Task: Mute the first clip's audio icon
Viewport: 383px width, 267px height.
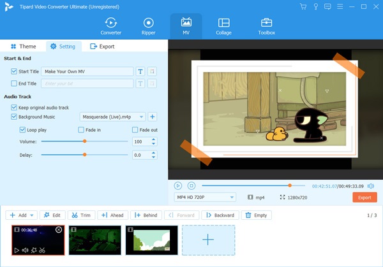Action: pos(25,250)
